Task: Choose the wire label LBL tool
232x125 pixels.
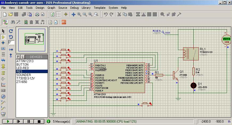Action: click(x=3, y=49)
